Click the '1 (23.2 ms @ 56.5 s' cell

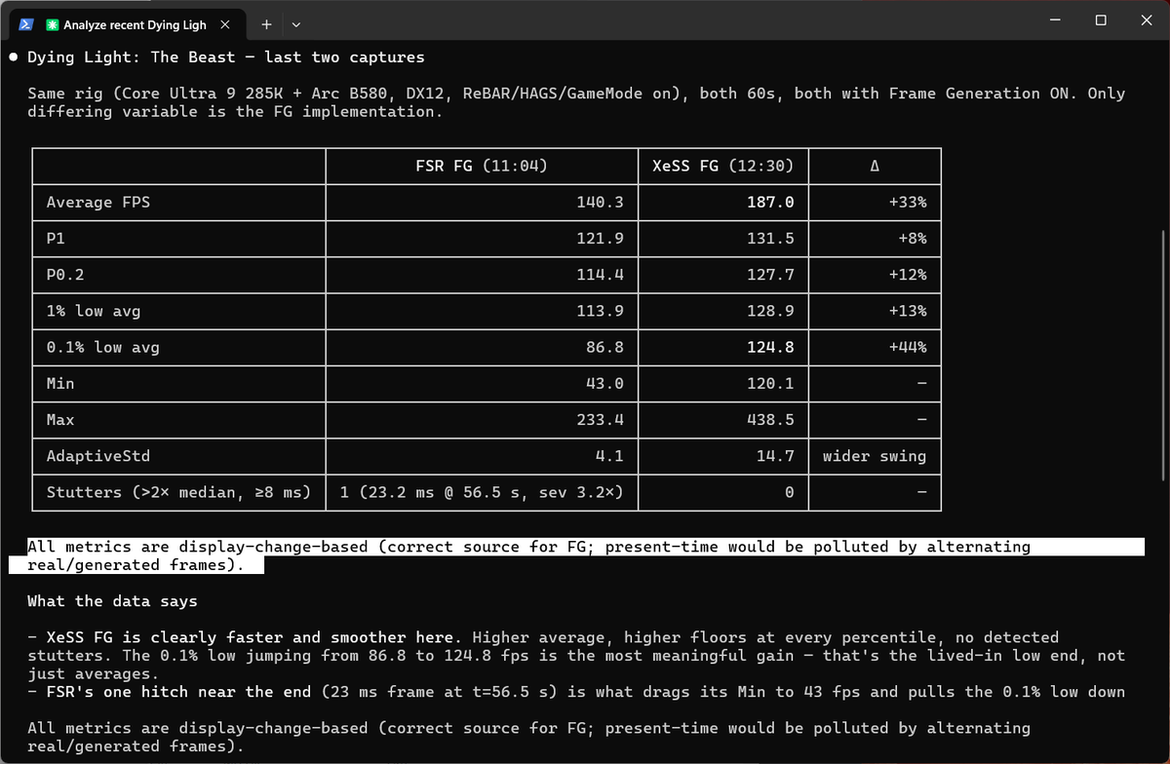coord(481,492)
